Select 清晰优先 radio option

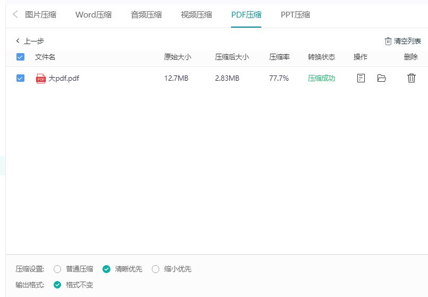coord(106,269)
